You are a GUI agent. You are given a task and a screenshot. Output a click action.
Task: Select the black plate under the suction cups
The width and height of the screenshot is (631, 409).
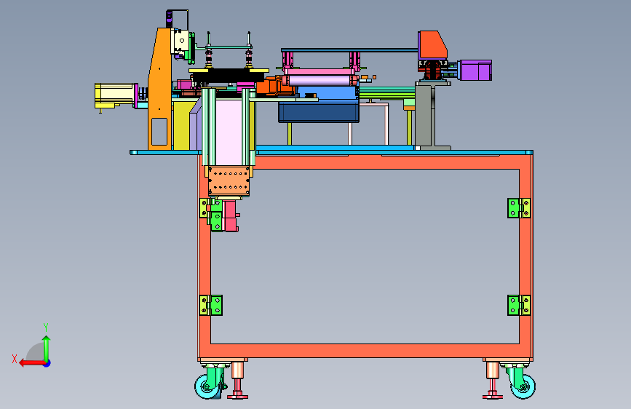pyautogui.click(x=227, y=75)
